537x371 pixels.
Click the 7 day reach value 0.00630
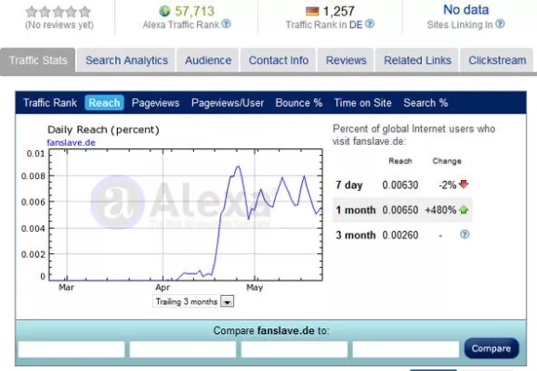coord(400,185)
